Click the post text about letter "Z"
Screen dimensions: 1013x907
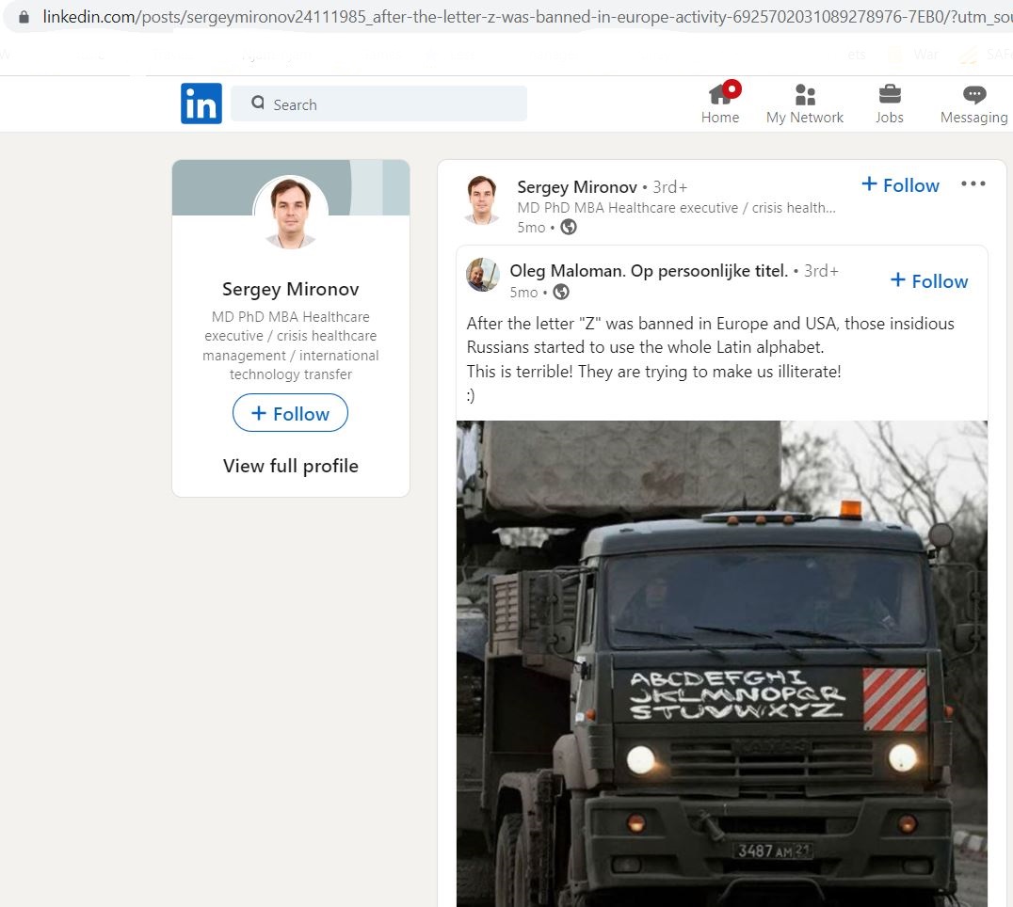[x=711, y=358]
